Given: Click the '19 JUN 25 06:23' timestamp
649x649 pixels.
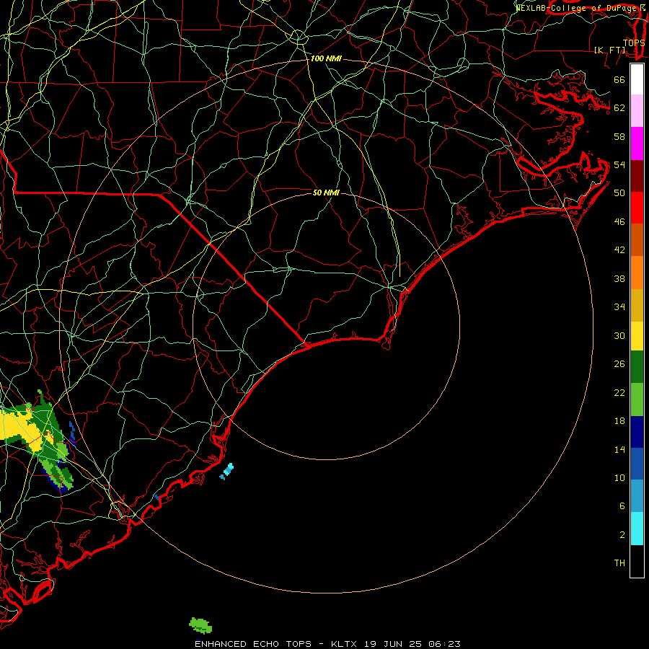Looking at the screenshot, I should (412, 644).
